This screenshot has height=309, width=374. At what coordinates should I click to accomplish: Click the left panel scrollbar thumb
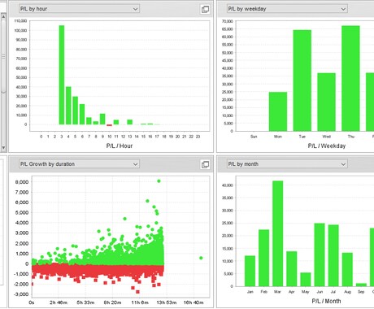[3, 56]
